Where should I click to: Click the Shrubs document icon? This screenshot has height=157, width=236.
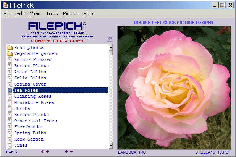(x=10, y=109)
